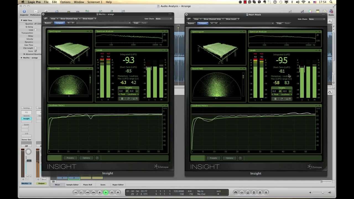Open the Wi-Fi status menu in the menu bar
The width and height of the screenshot is (354, 199).
(x=303, y=2)
